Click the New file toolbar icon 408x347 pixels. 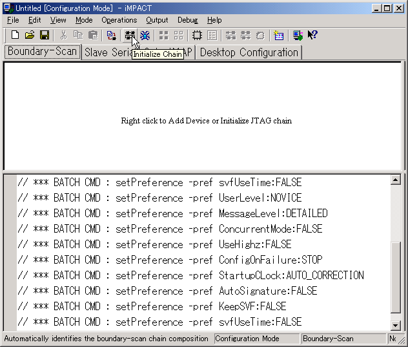(x=15, y=36)
